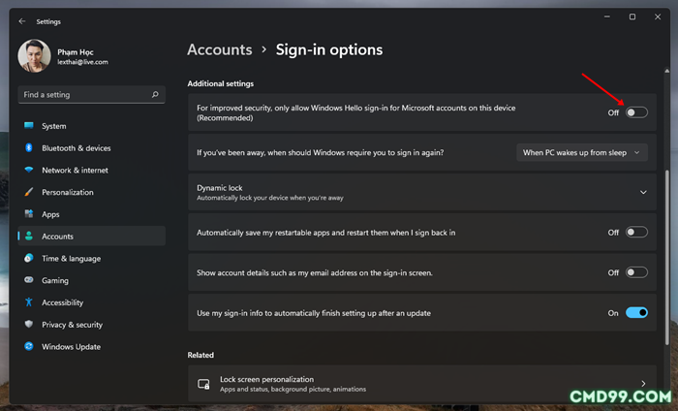This screenshot has height=411, width=678.
Task: Click the back arrow in Settings
Action: click(x=22, y=21)
